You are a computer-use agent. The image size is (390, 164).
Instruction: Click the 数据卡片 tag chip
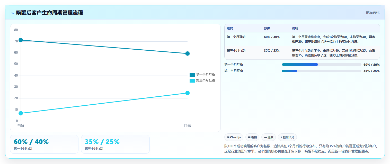[287, 137]
